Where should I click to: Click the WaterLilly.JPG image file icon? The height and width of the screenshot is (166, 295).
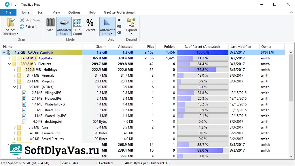pyautogui.click(x=24, y=116)
